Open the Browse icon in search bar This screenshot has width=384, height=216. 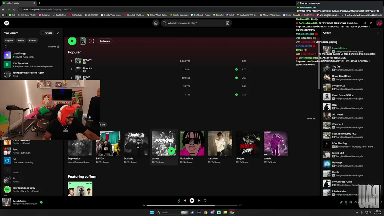click(x=227, y=23)
